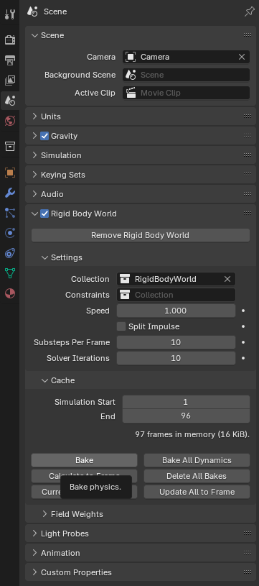Image resolution: width=259 pixels, height=586 pixels.
Task: Open the Modifiers properties tab
Action: [x=10, y=193]
